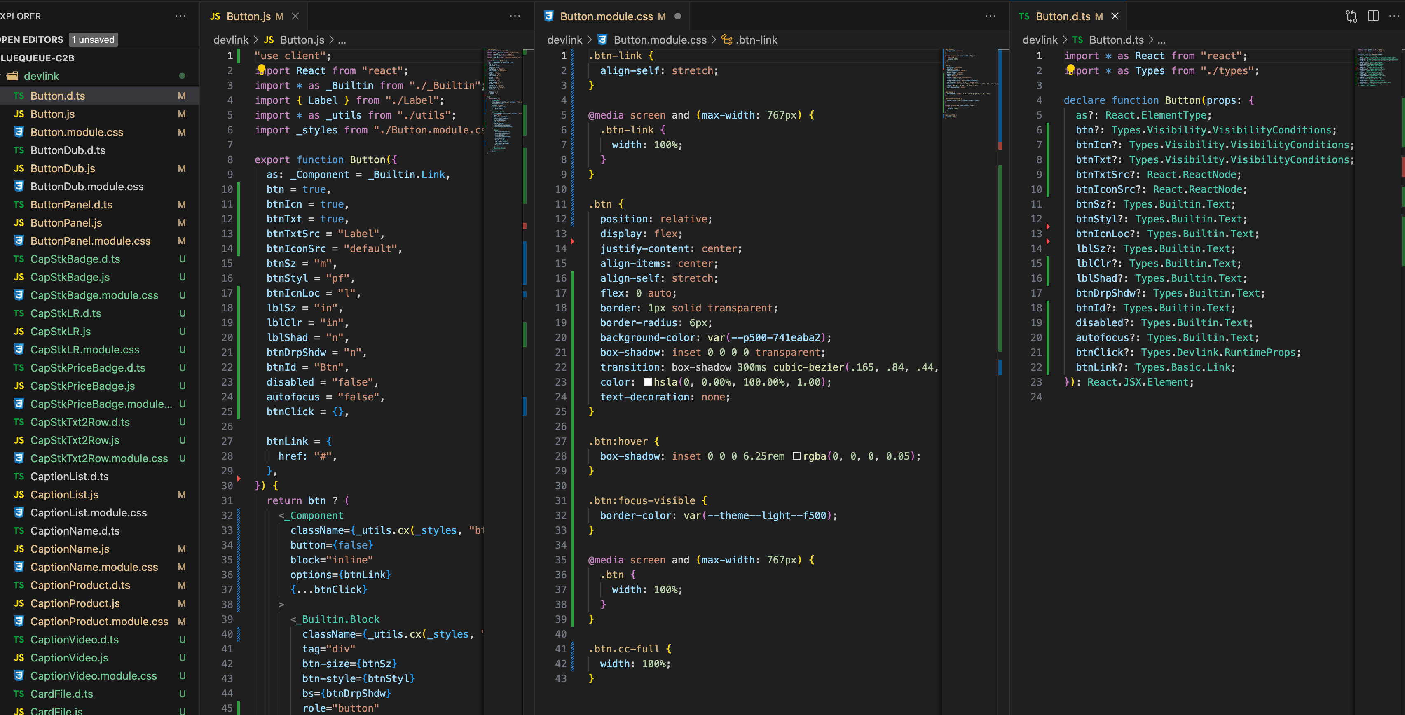Image resolution: width=1405 pixels, height=715 pixels.
Task: Open more actions for the Button.js editor group
Action: [x=515, y=16]
